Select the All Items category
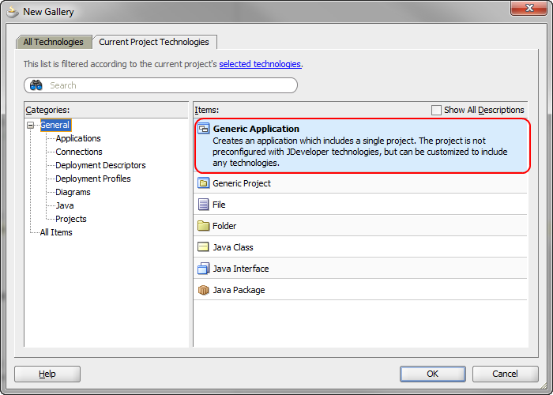 click(x=56, y=232)
